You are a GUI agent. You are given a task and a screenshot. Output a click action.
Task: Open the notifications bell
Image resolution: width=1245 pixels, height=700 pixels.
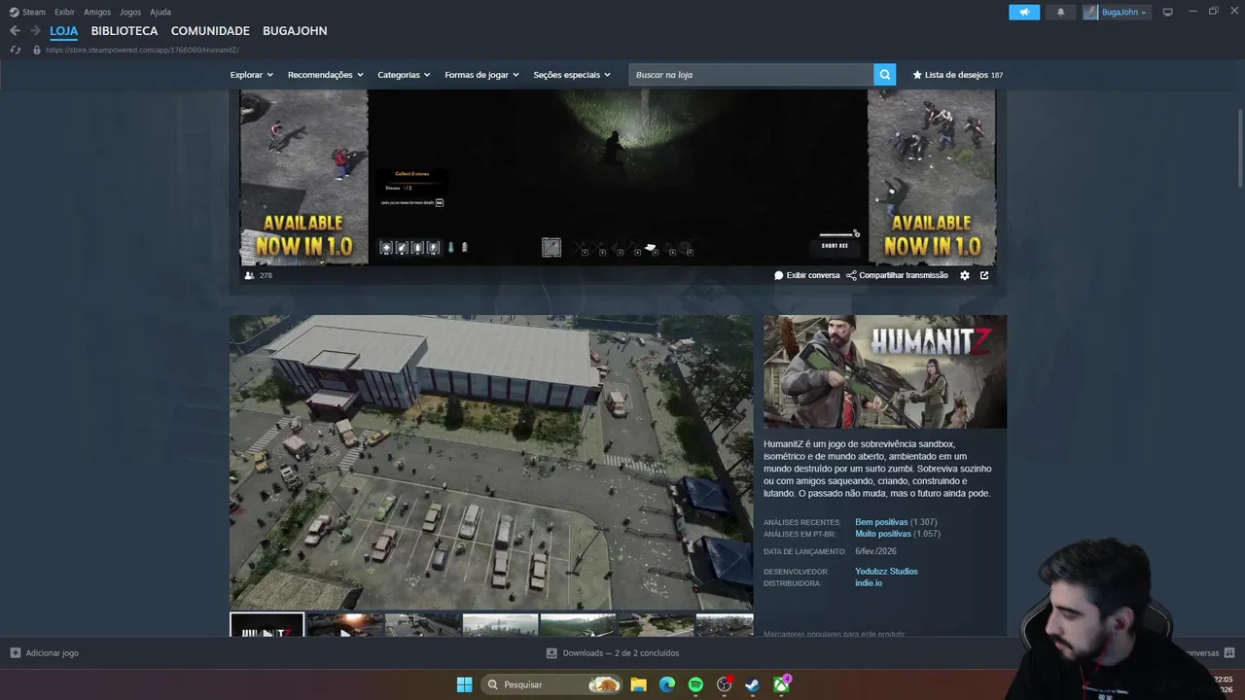1060,12
